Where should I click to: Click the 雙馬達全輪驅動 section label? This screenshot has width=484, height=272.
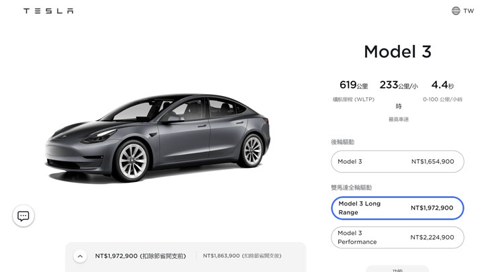click(x=352, y=187)
